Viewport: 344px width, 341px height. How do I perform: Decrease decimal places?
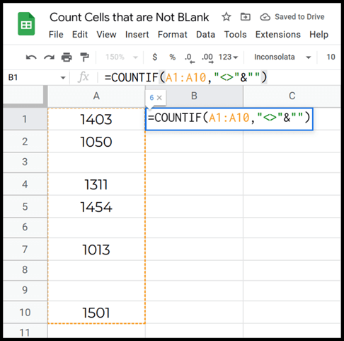190,57
